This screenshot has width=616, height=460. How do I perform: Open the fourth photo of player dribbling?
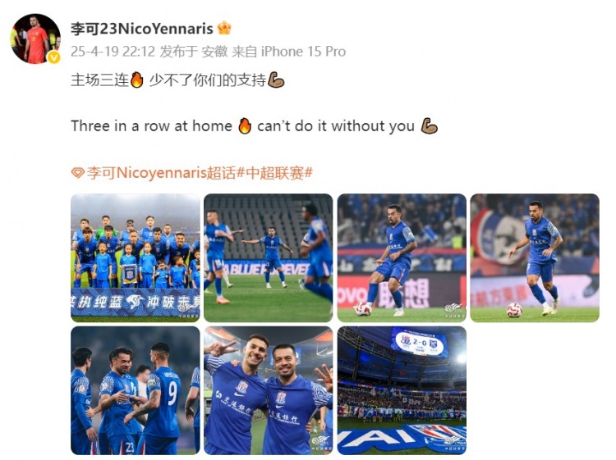tap(535, 258)
